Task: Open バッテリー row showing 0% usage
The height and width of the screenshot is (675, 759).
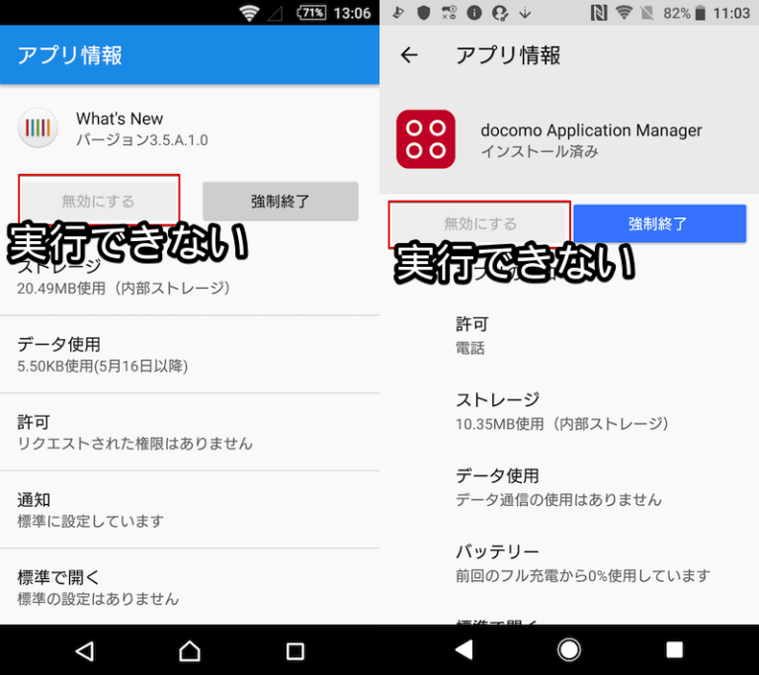Action: coord(569,563)
